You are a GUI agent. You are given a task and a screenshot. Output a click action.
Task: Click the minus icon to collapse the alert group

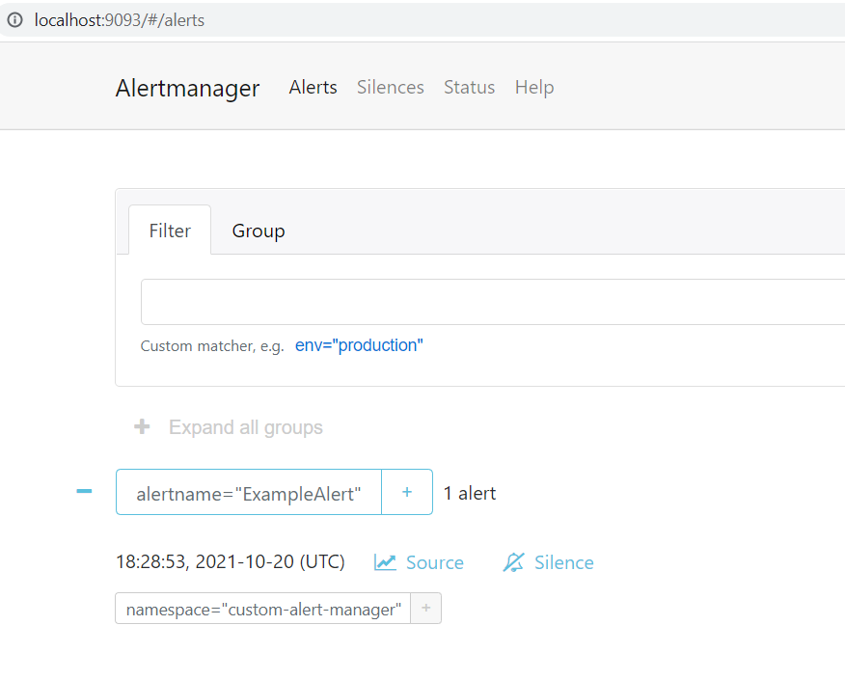(84, 491)
